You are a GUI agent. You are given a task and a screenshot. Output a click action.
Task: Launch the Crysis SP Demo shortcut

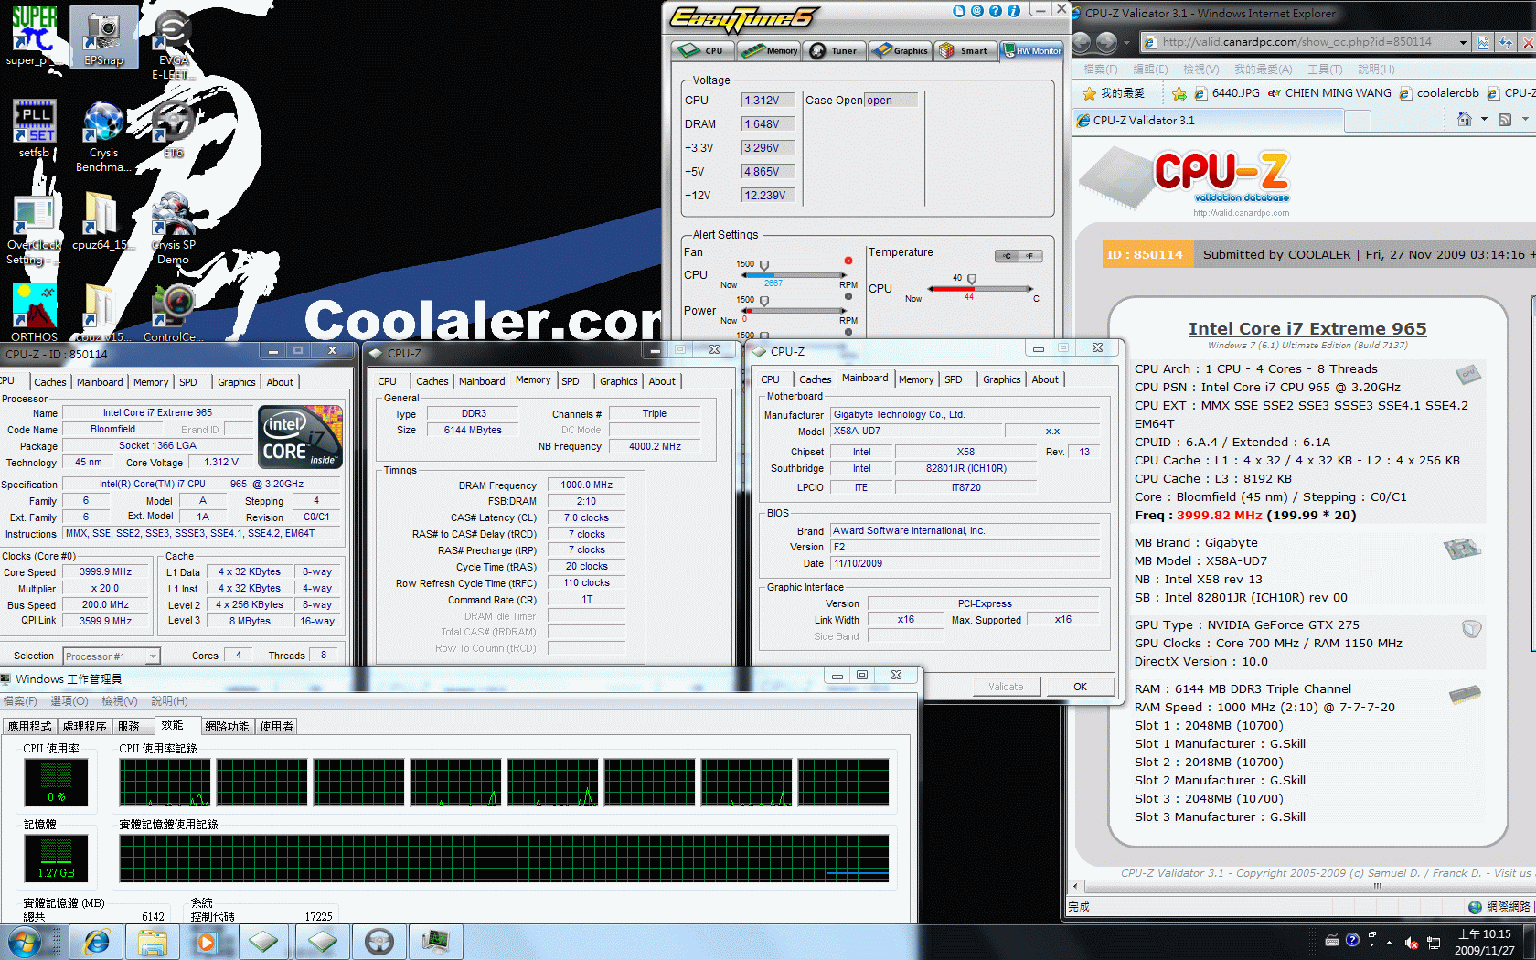point(173,229)
